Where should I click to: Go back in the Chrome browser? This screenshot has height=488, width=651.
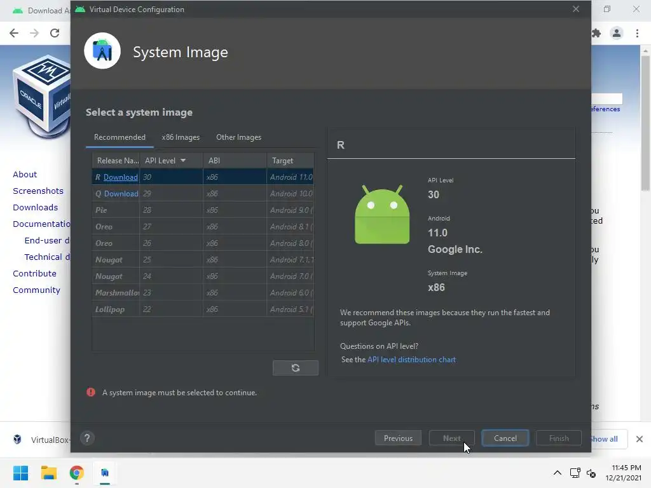tap(14, 33)
